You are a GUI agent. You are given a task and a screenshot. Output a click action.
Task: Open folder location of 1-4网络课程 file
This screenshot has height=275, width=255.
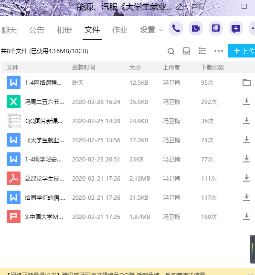(246, 82)
